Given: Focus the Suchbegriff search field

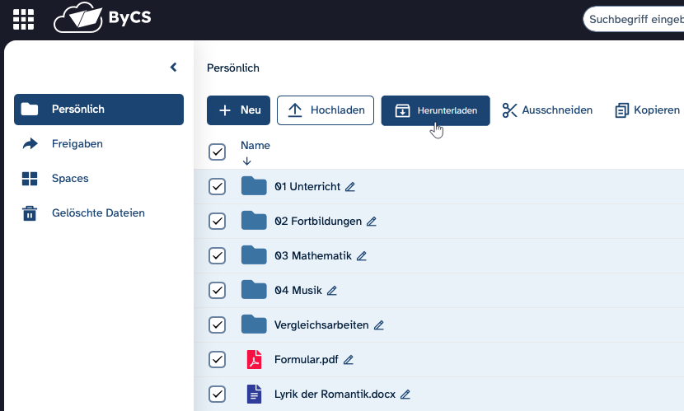Looking at the screenshot, I should click(x=635, y=19).
